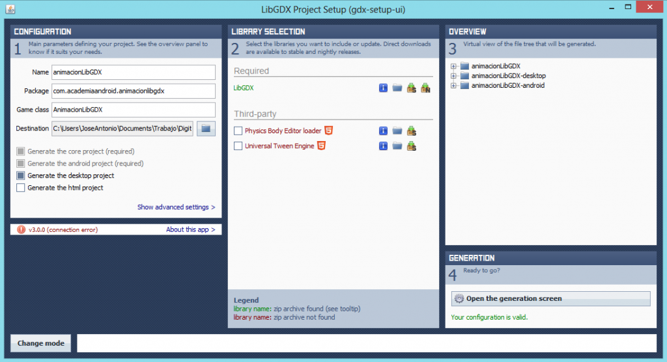Click the animacionLibGDX-android folder icon
Image resolution: width=667 pixels, height=362 pixels.
pos(464,85)
